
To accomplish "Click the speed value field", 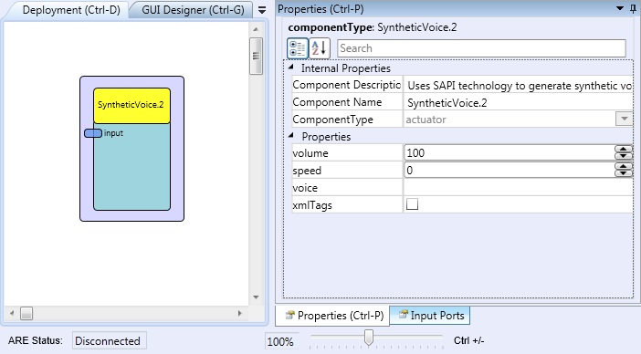I will pos(510,171).
